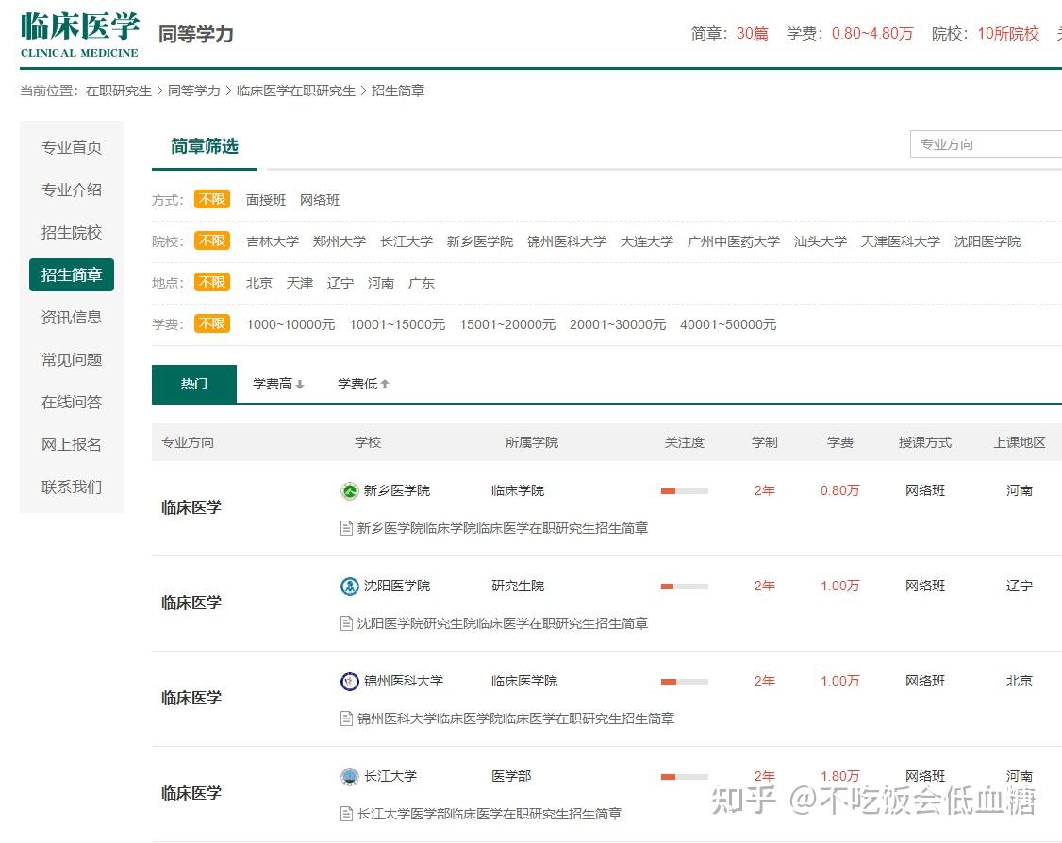The height and width of the screenshot is (843, 1062).
Task: Open 沈阳医学院研究生院临床医学在职研究生招生简章
Action: point(503,623)
